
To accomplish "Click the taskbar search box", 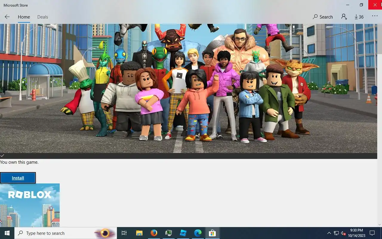I will [65, 233].
